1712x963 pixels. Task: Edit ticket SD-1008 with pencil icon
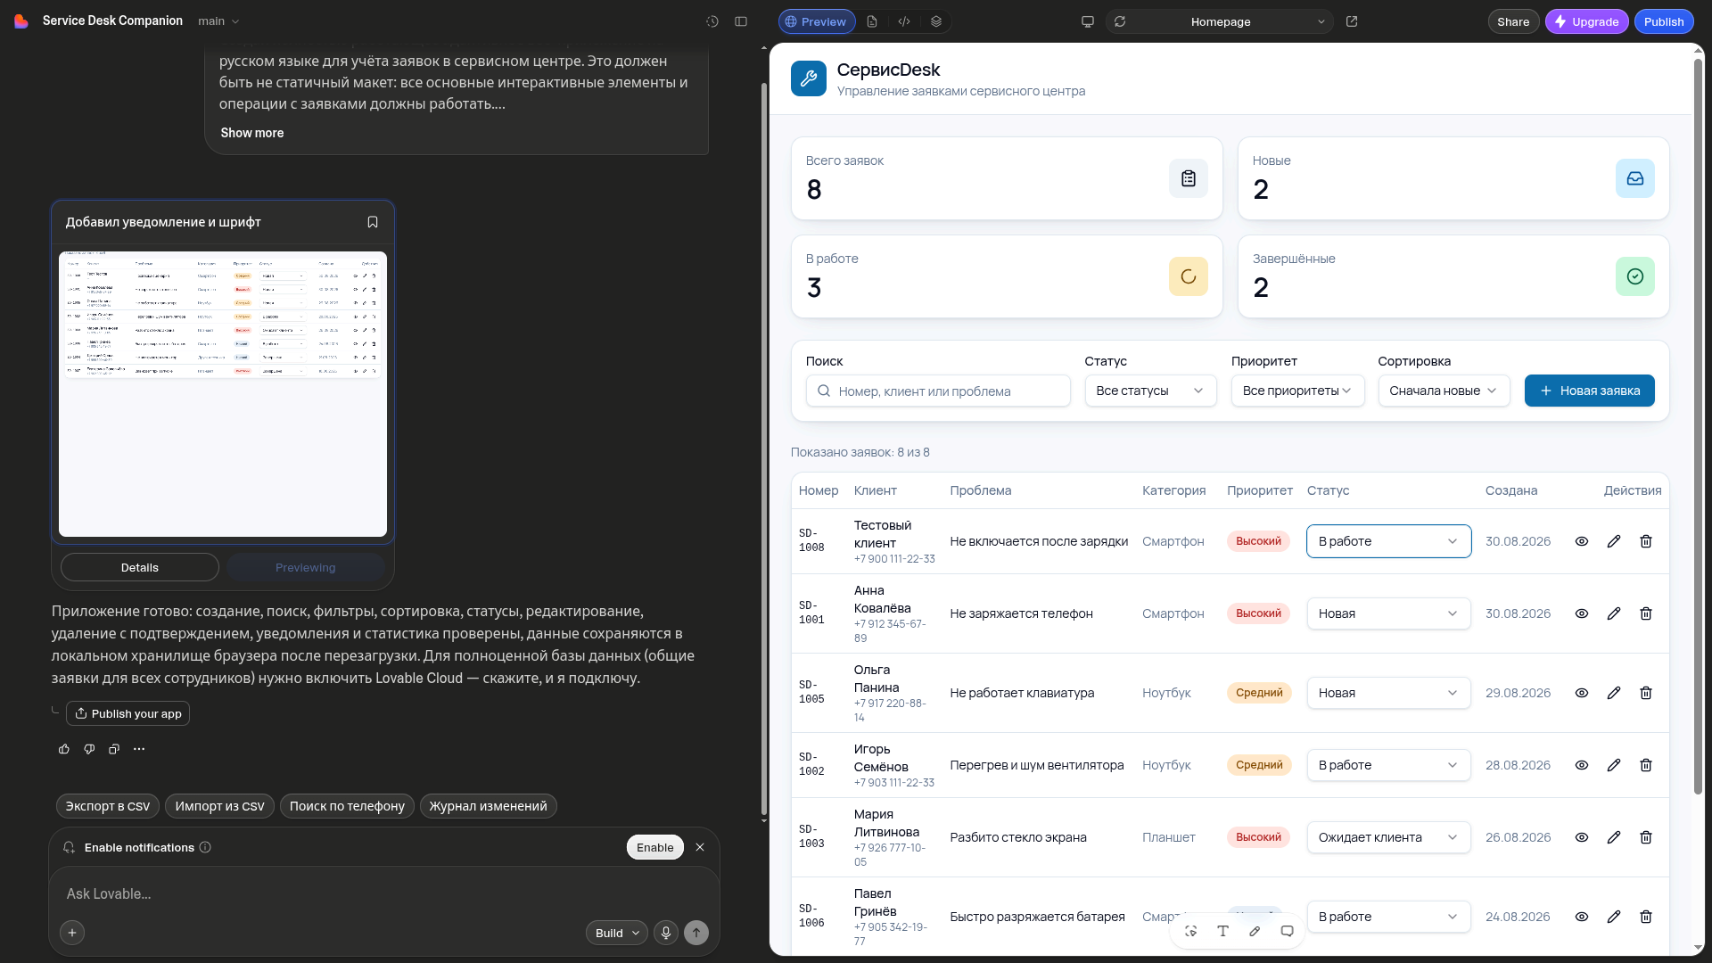tap(1614, 541)
